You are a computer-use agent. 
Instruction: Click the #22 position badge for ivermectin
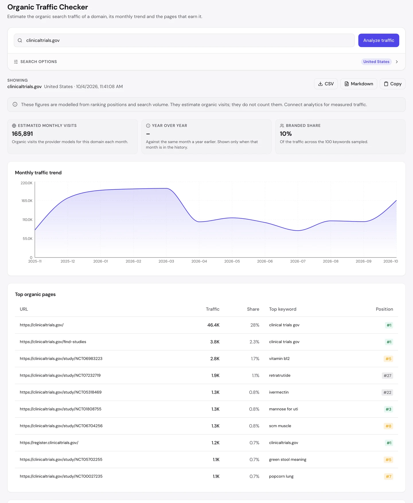[387, 392]
